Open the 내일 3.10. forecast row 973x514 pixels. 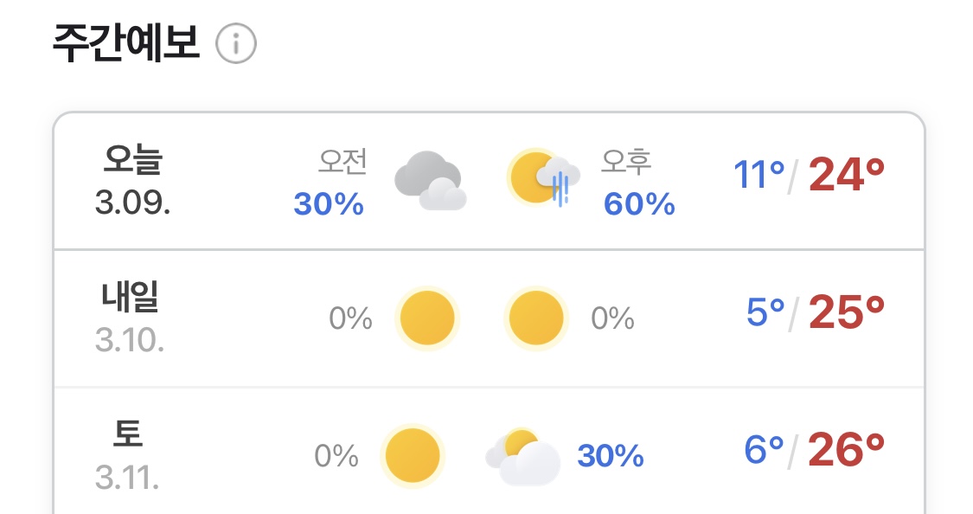pos(131,318)
